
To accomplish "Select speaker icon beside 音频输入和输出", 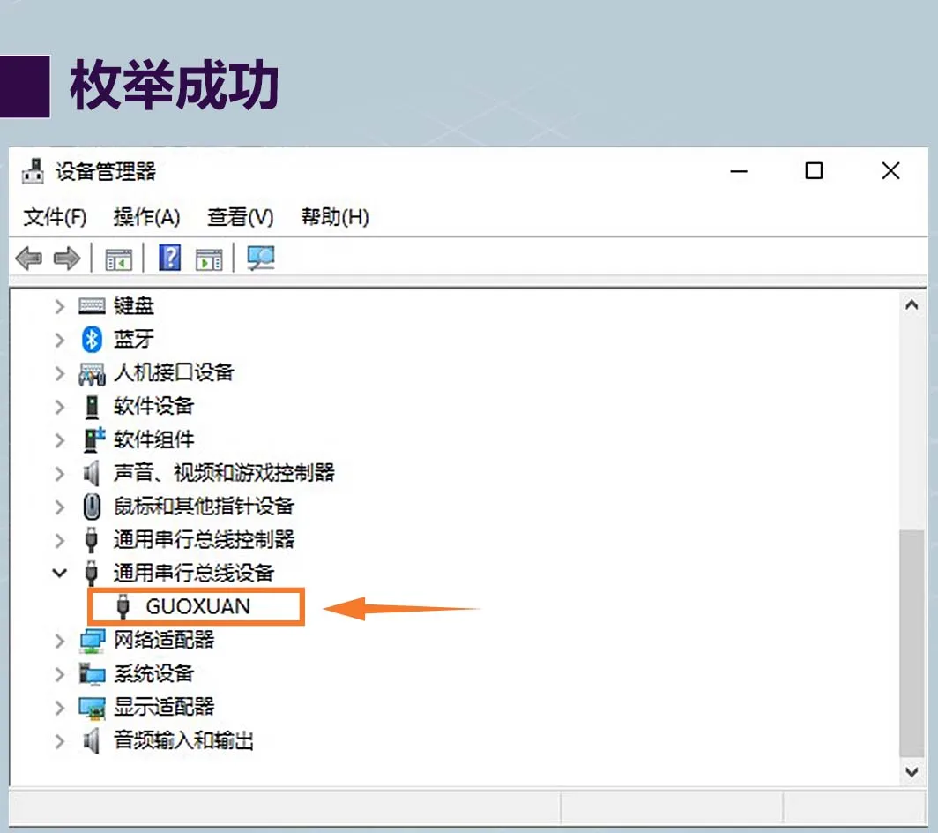I will point(91,740).
